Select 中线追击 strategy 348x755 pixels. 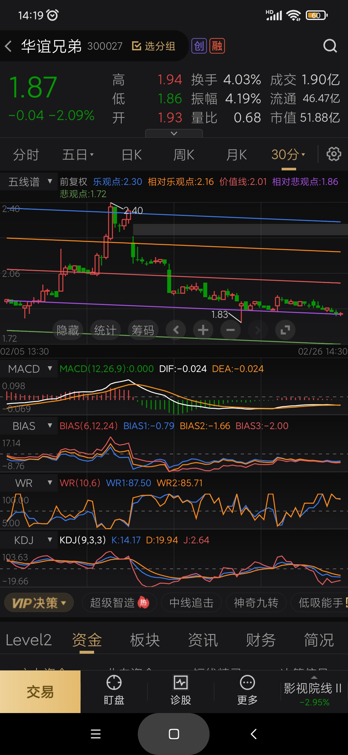tap(191, 602)
